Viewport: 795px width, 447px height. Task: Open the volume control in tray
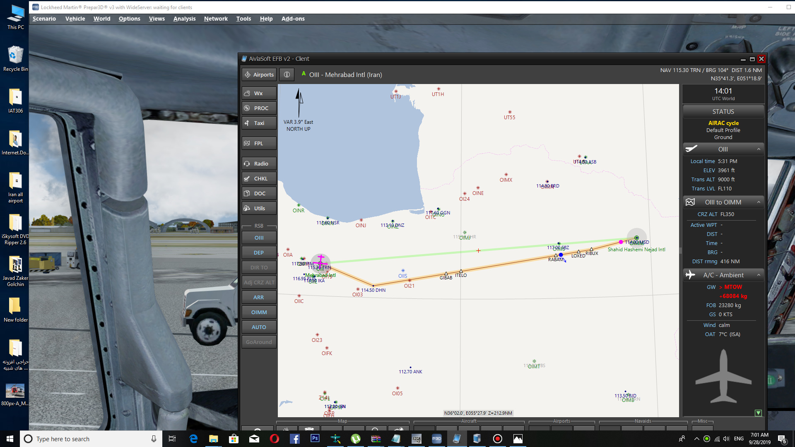click(726, 439)
